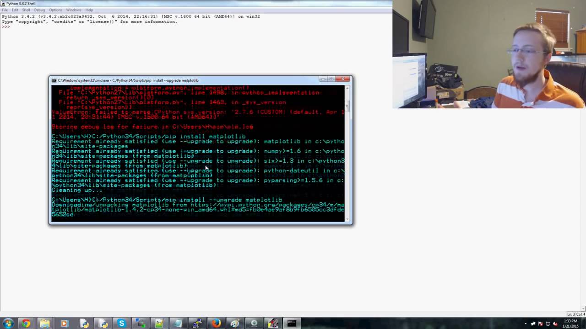Open the green squares app in the taskbar
Screen dimensions: 586x329
coord(140,324)
